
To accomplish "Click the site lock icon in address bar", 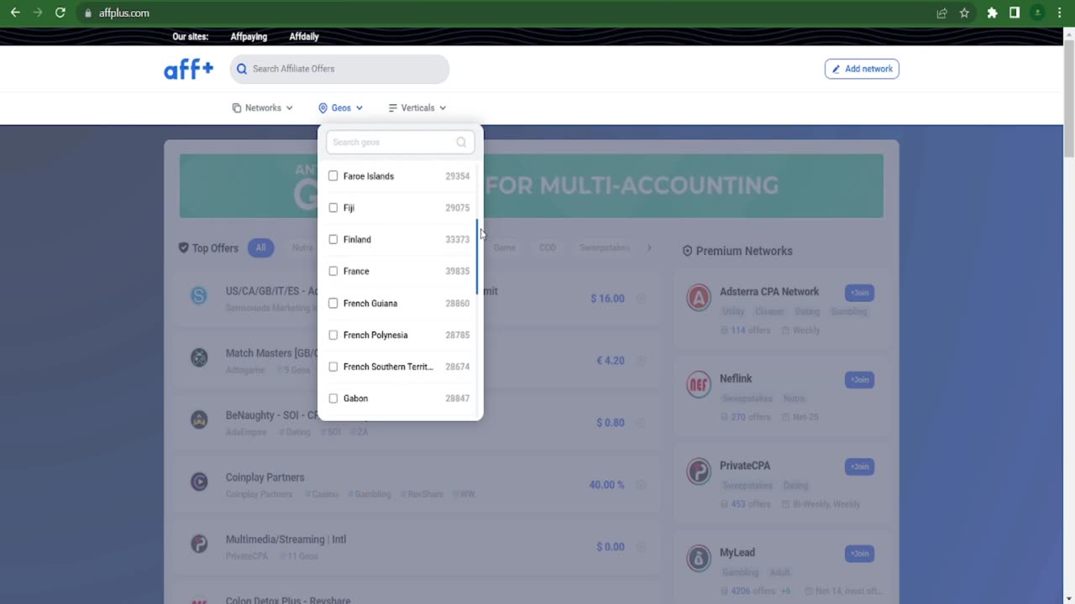I will pyautogui.click(x=87, y=13).
